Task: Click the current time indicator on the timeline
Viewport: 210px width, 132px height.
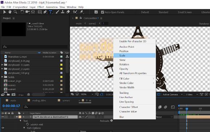Action: [x=187, y=109]
